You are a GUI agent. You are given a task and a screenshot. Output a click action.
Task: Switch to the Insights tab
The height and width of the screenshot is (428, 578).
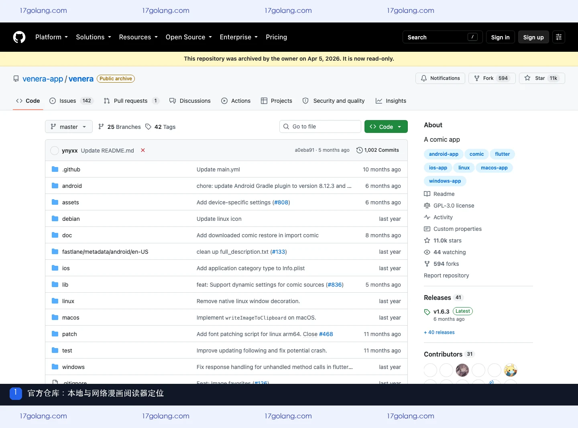click(x=391, y=101)
